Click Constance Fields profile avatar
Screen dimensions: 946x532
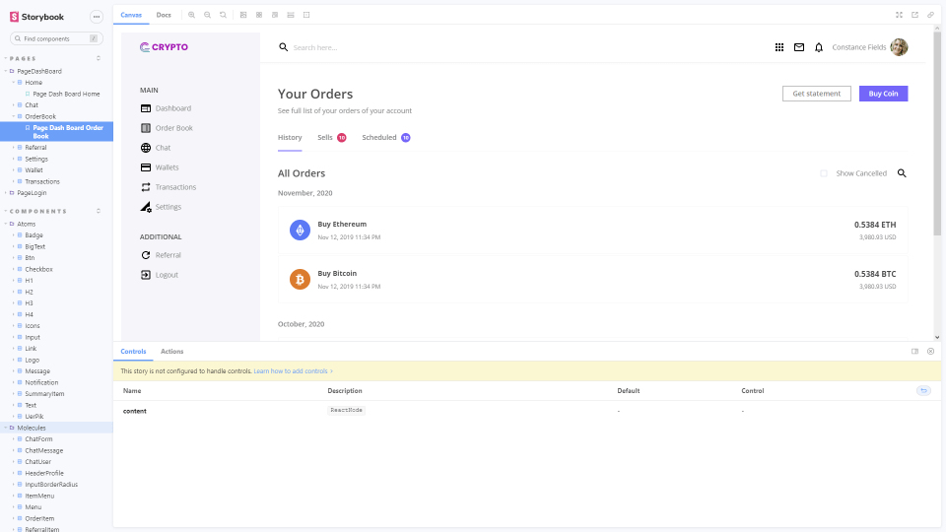[x=899, y=47]
